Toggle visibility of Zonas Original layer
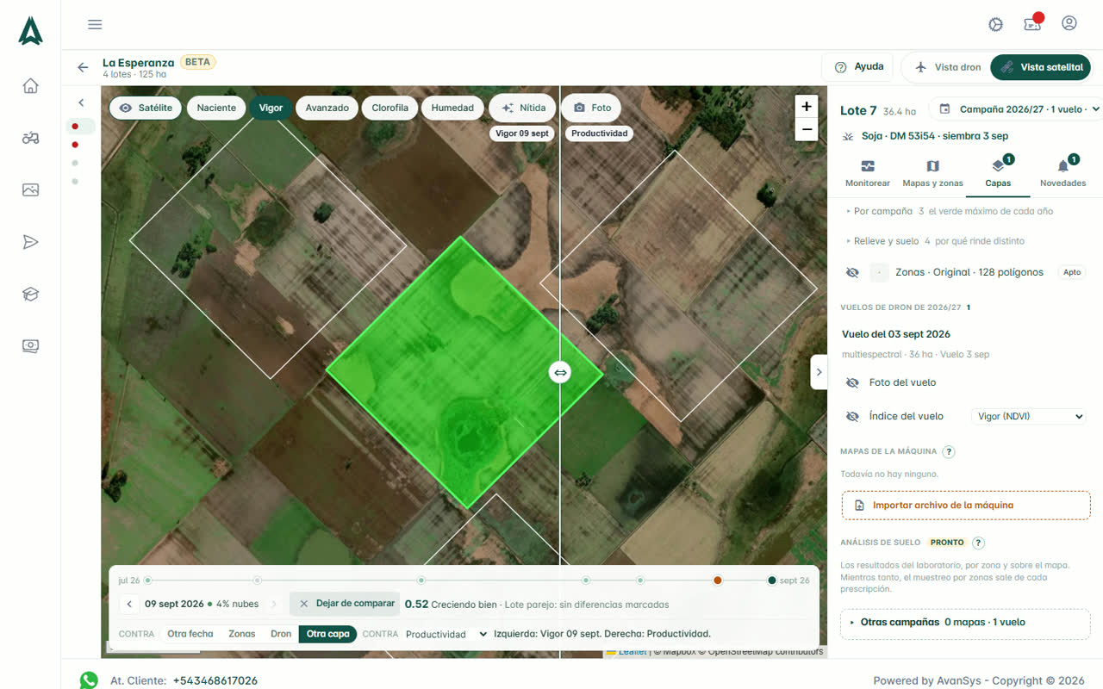 (x=852, y=272)
